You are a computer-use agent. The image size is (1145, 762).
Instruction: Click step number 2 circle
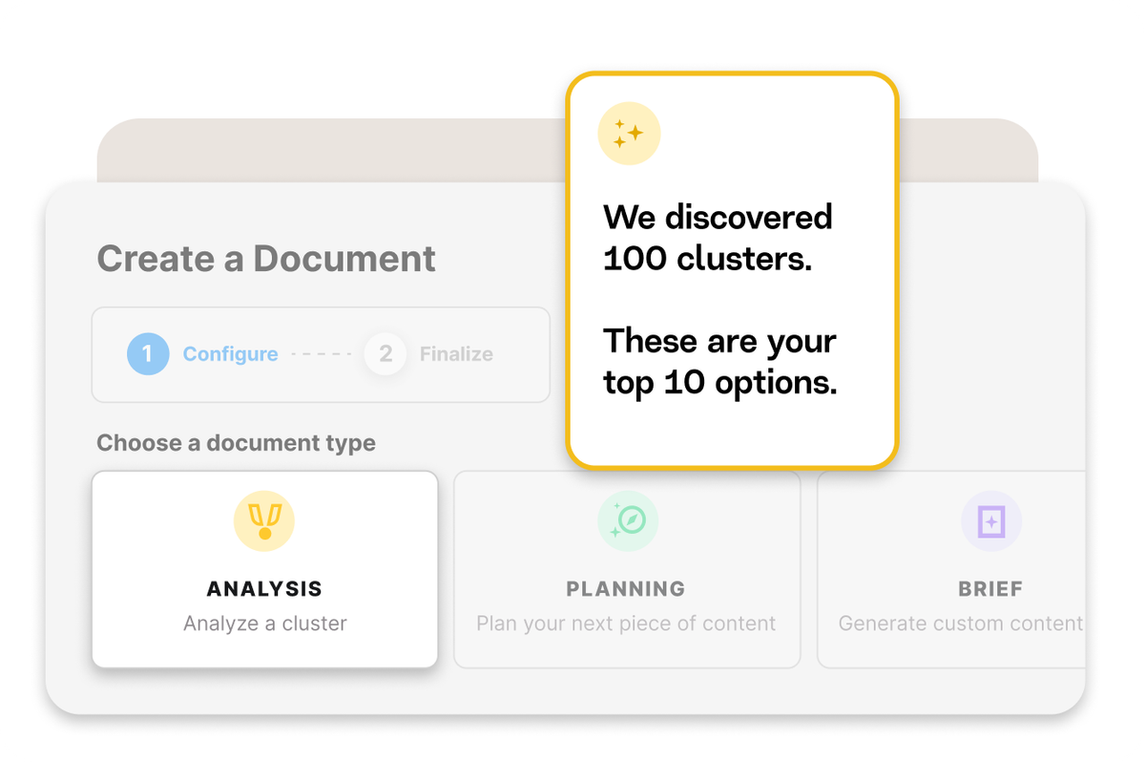click(385, 354)
